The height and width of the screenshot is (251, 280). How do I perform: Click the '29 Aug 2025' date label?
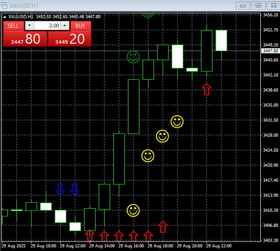(x=14, y=246)
